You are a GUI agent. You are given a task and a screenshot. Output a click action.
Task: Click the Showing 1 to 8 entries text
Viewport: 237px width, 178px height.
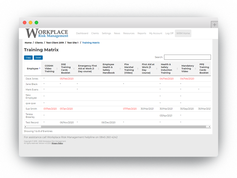38,131
